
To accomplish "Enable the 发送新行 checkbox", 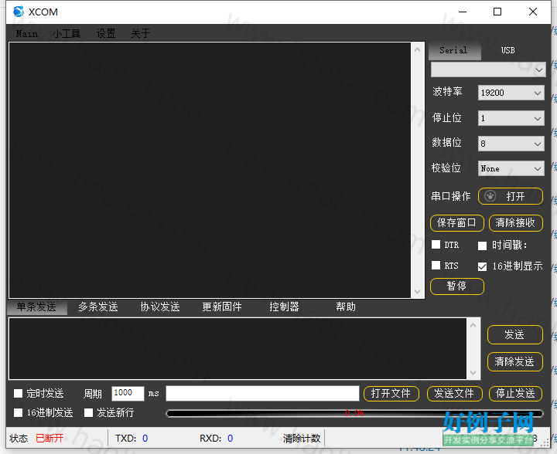I will click(88, 412).
